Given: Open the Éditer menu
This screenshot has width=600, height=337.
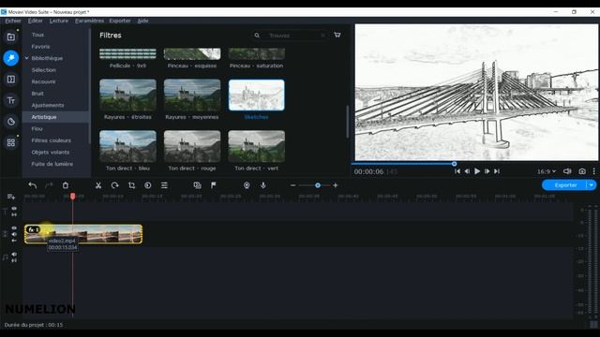Looking at the screenshot, I should [36, 21].
